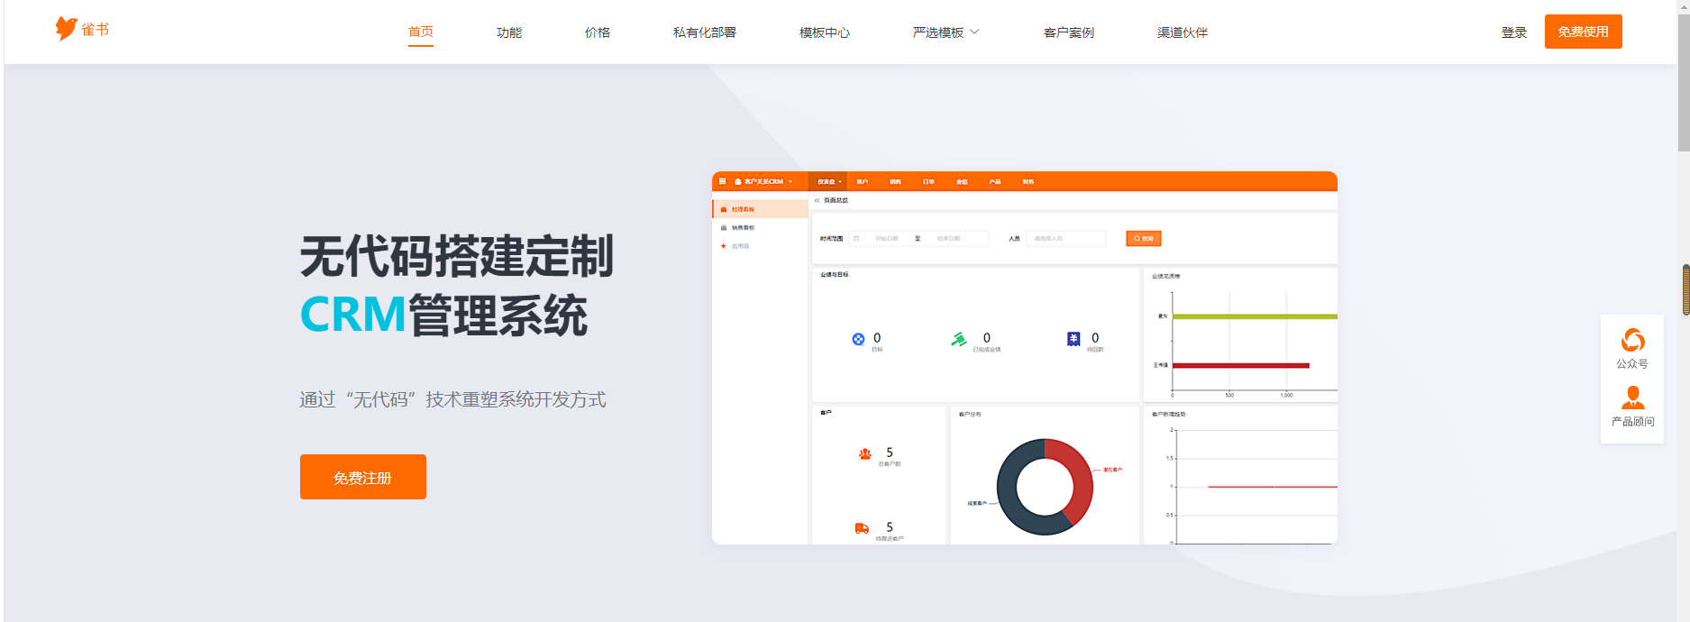Image resolution: width=1690 pixels, height=622 pixels.
Task: Select the 客户 tab in the CRM preview
Action: pyautogui.click(x=863, y=181)
